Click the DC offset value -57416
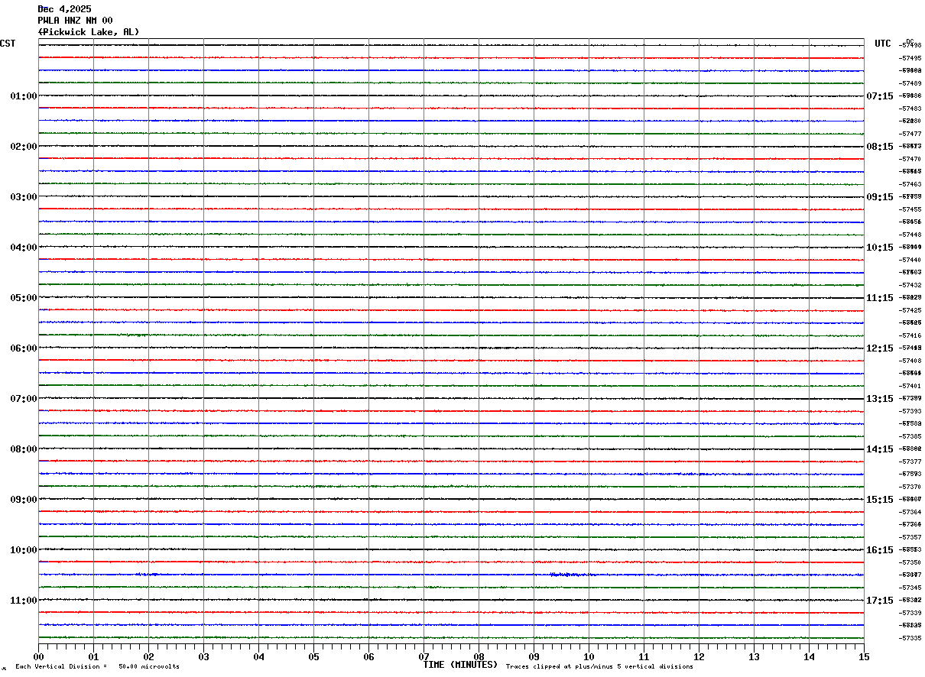The width and height of the screenshot is (925, 677). 910,335
